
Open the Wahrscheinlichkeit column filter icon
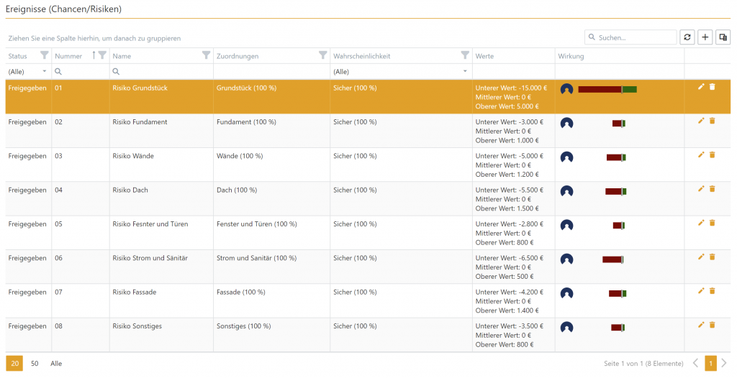tap(465, 55)
